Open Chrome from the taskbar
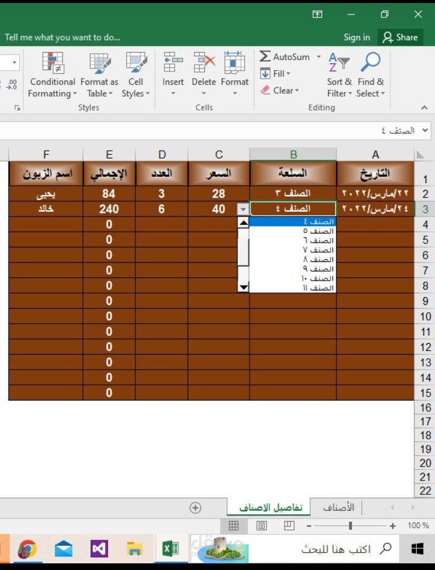 28,549
